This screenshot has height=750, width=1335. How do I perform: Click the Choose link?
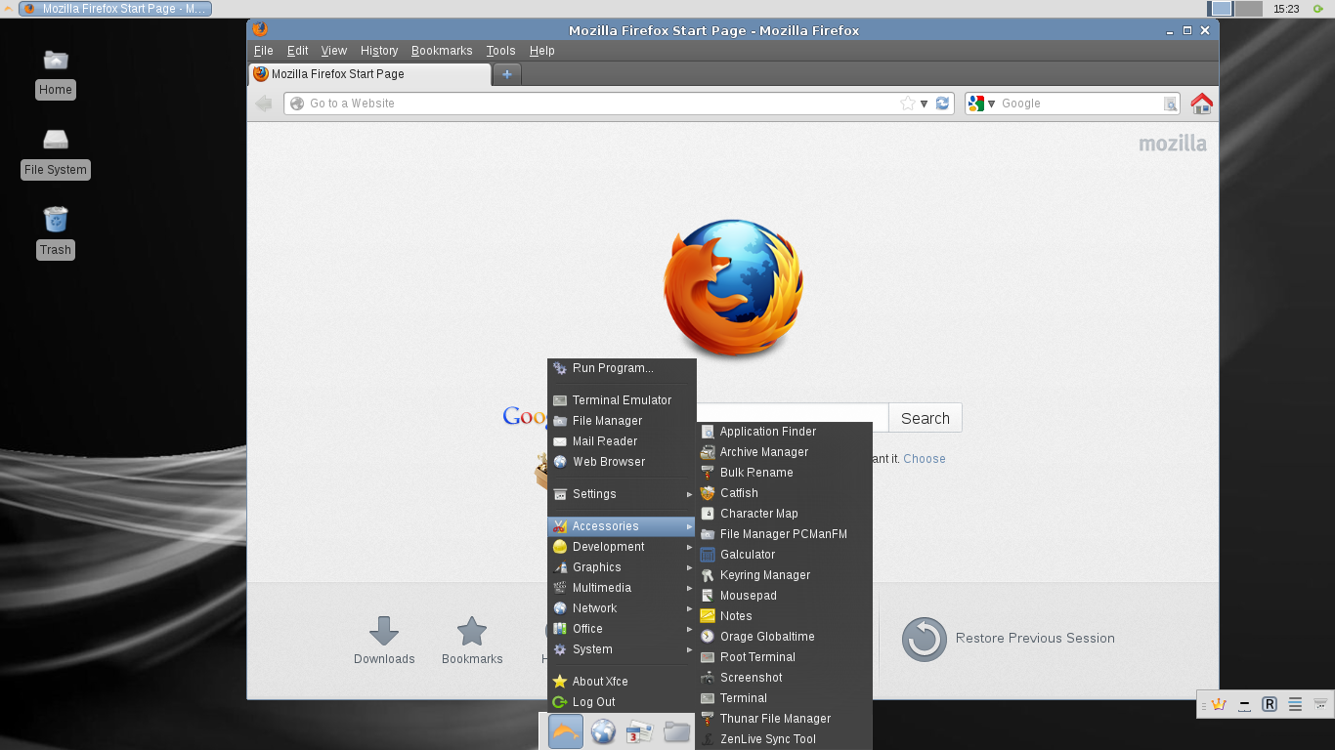925,459
